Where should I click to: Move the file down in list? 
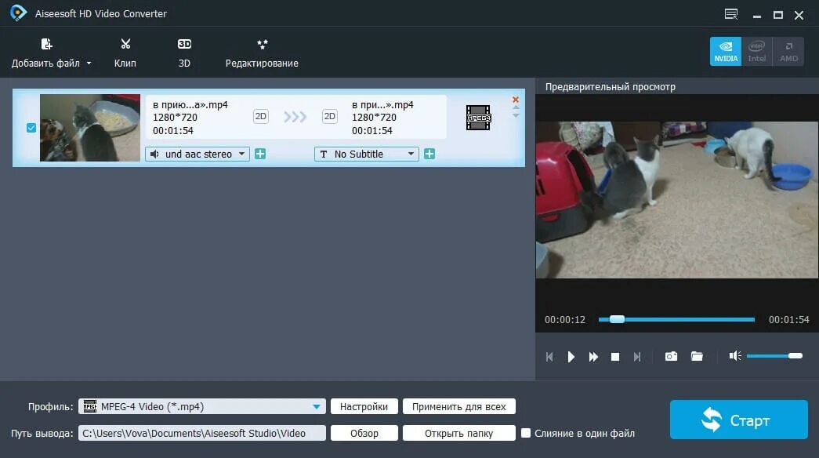pos(516,115)
